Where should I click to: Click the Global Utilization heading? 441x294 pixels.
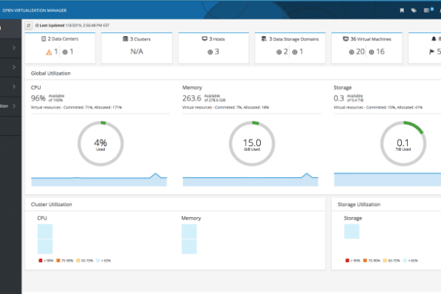[x=51, y=73]
